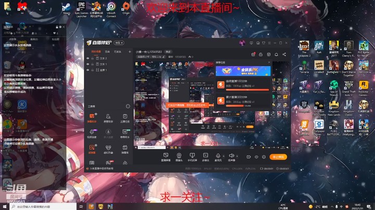The width and height of the screenshot is (375, 210).
Task: Open the Sea of Thieves shortcut
Action: pos(334,88)
